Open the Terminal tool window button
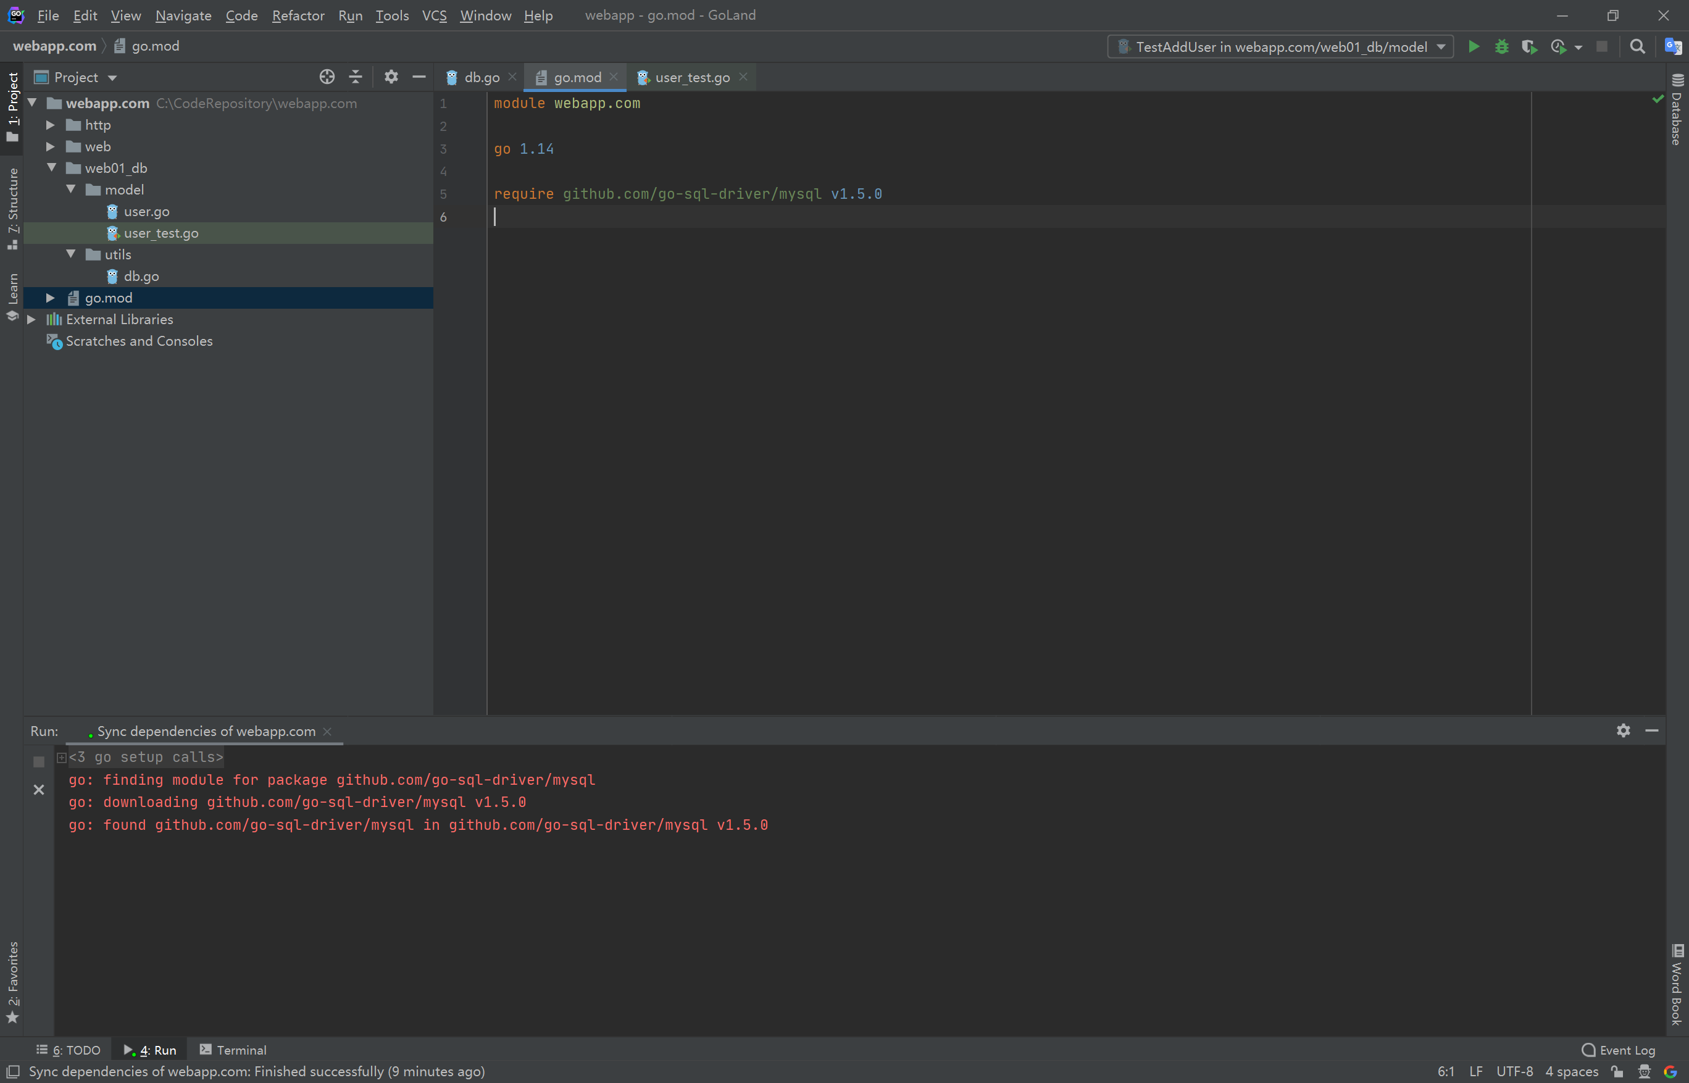Image resolution: width=1689 pixels, height=1083 pixels. pyautogui.click(x=233, y=1050)
